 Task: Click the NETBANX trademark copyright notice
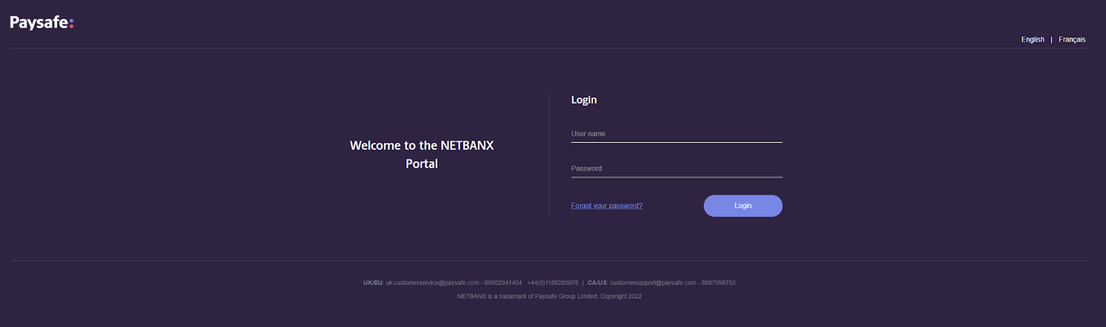click(549, 297)
